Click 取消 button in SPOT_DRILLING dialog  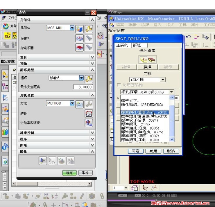coord(171,151)
